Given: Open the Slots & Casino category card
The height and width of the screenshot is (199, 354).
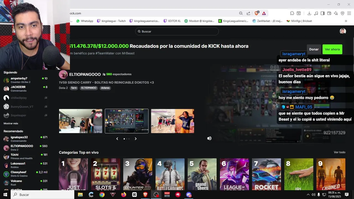Looking at the screenshot, I should [106, 174].
